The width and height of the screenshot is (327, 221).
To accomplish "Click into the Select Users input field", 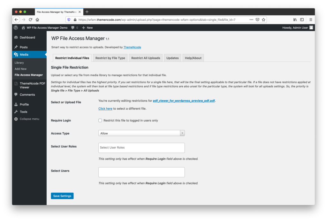I will tap(141, 172).
